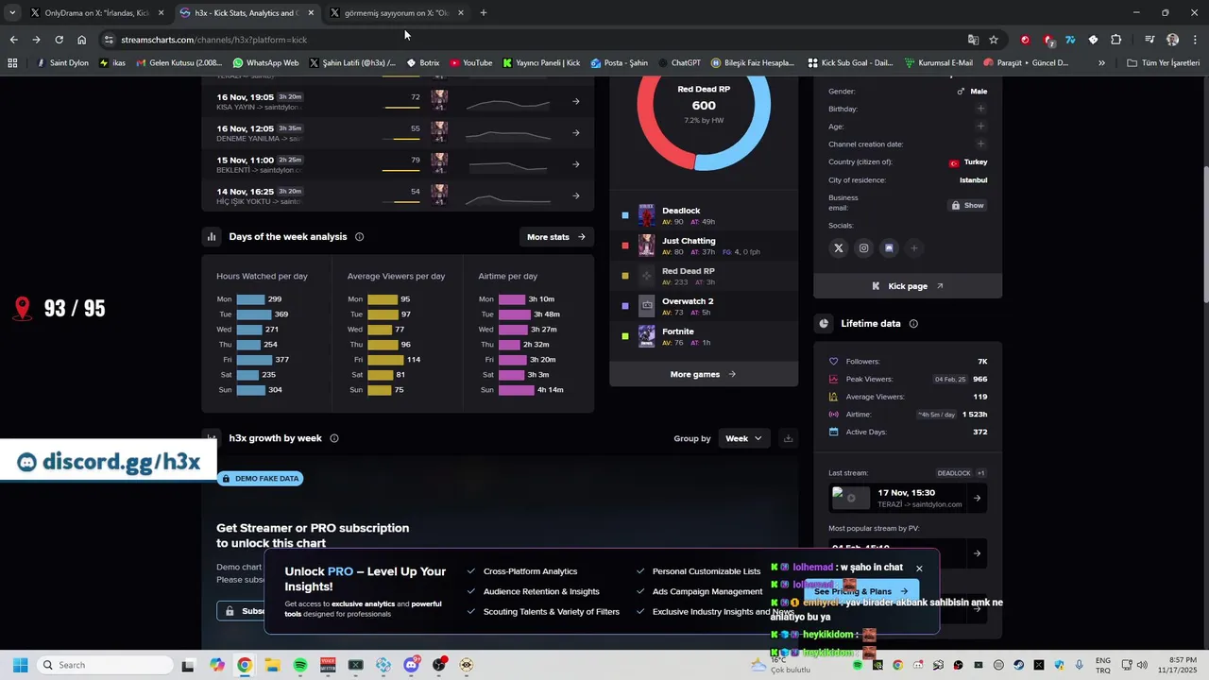
Task: Click the More games button
Action: coord(703,374)
